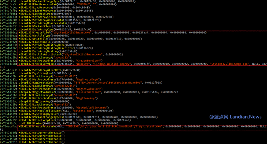Click the GetFileType call line

43,36
